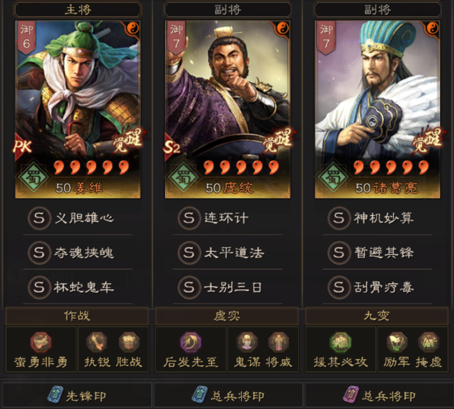Select the 胜战 tactic icon
The height and width of the screenshot is (409, 454).
click(x=129, y=342)
